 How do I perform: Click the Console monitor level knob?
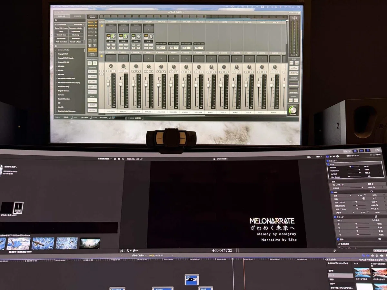[293, 110]
